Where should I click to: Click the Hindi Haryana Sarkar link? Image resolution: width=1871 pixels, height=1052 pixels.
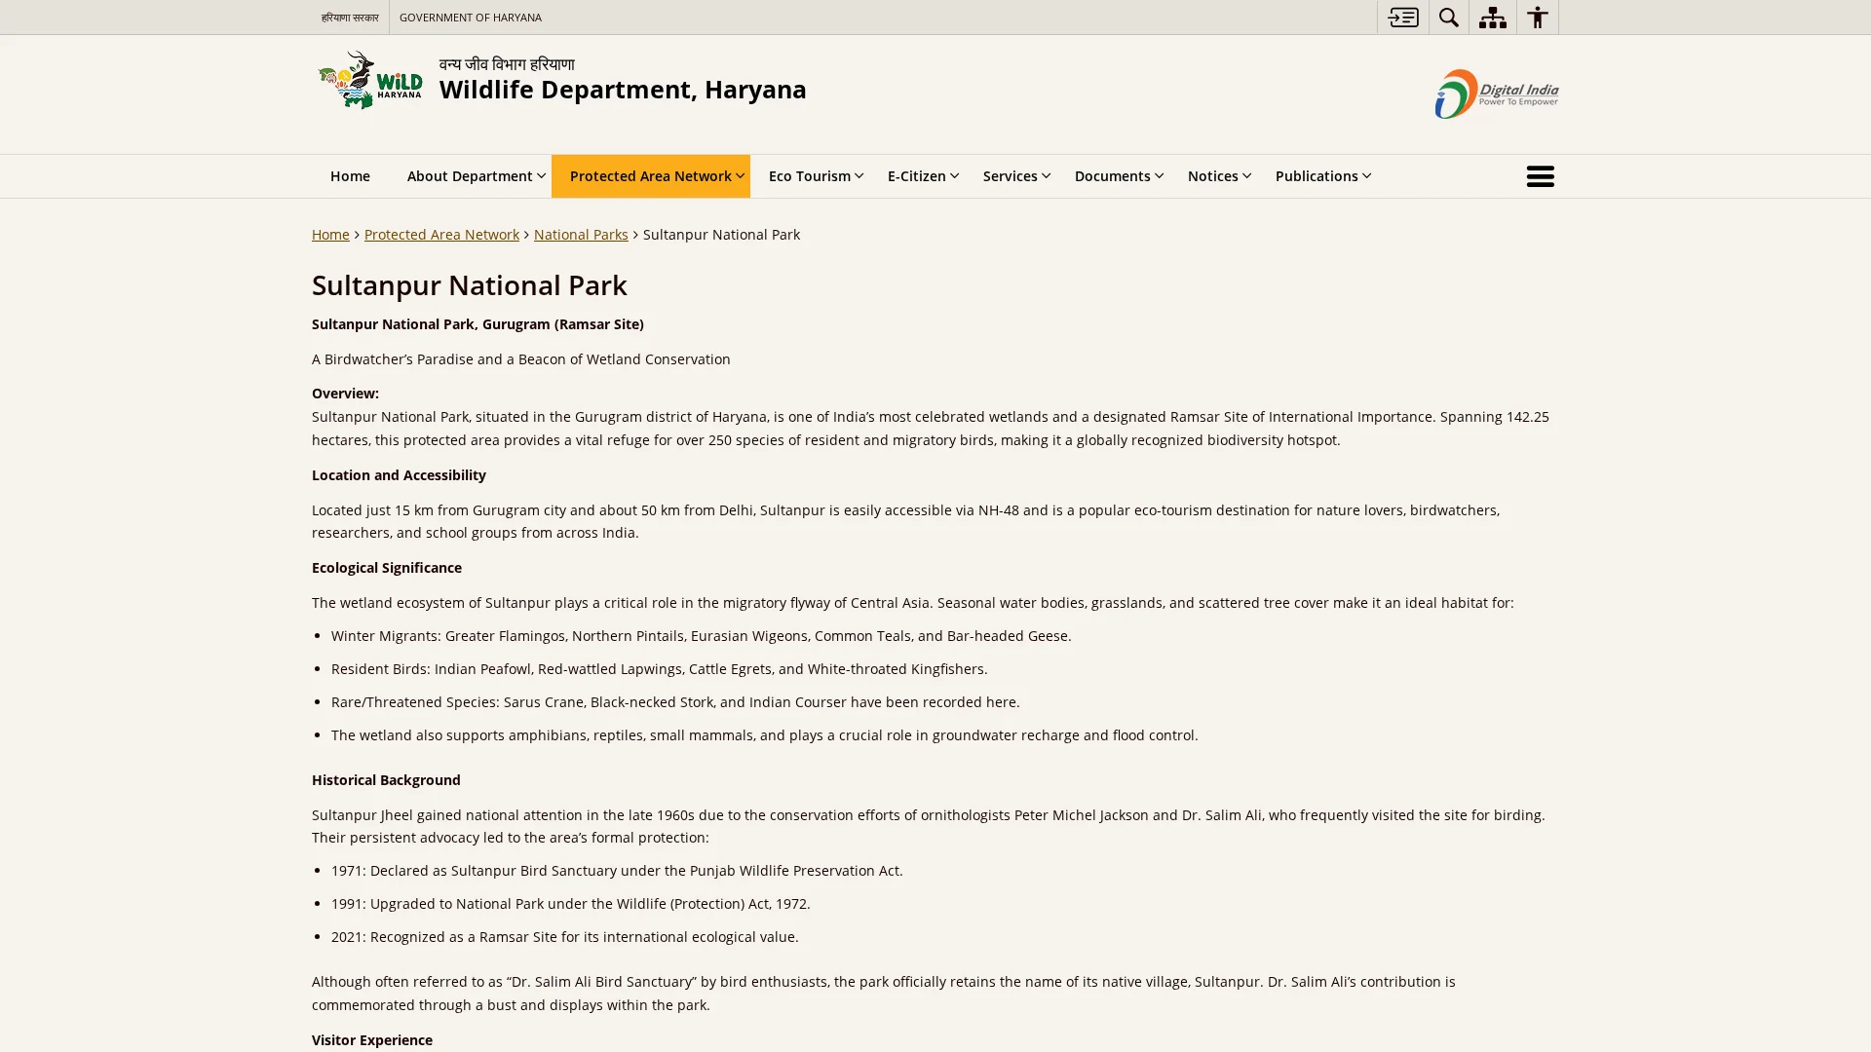pyautogui.click(x=350, y=18)
